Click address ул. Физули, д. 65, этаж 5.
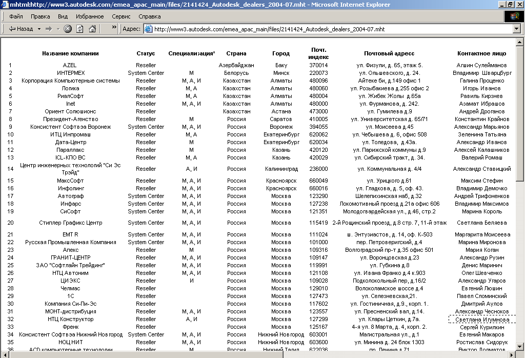This screenshot has height=358, width=525. coord(390,65)
